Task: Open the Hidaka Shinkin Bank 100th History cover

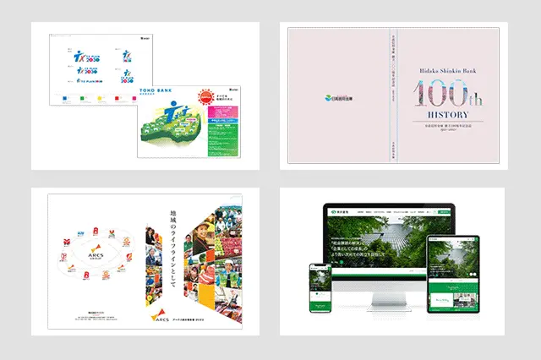Action: tap(393, 95)
